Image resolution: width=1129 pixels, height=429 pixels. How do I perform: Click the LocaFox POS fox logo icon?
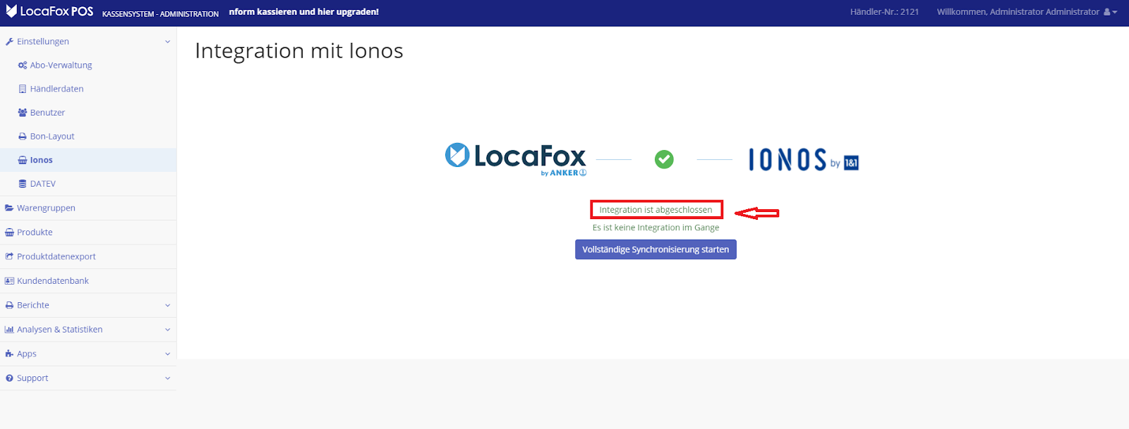click(x=11, y=11)
